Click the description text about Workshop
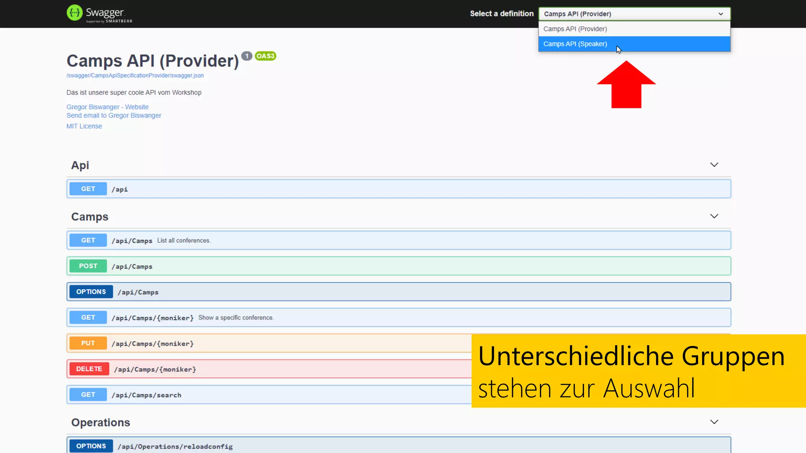 pyautogui.click(x=134, y=93)
